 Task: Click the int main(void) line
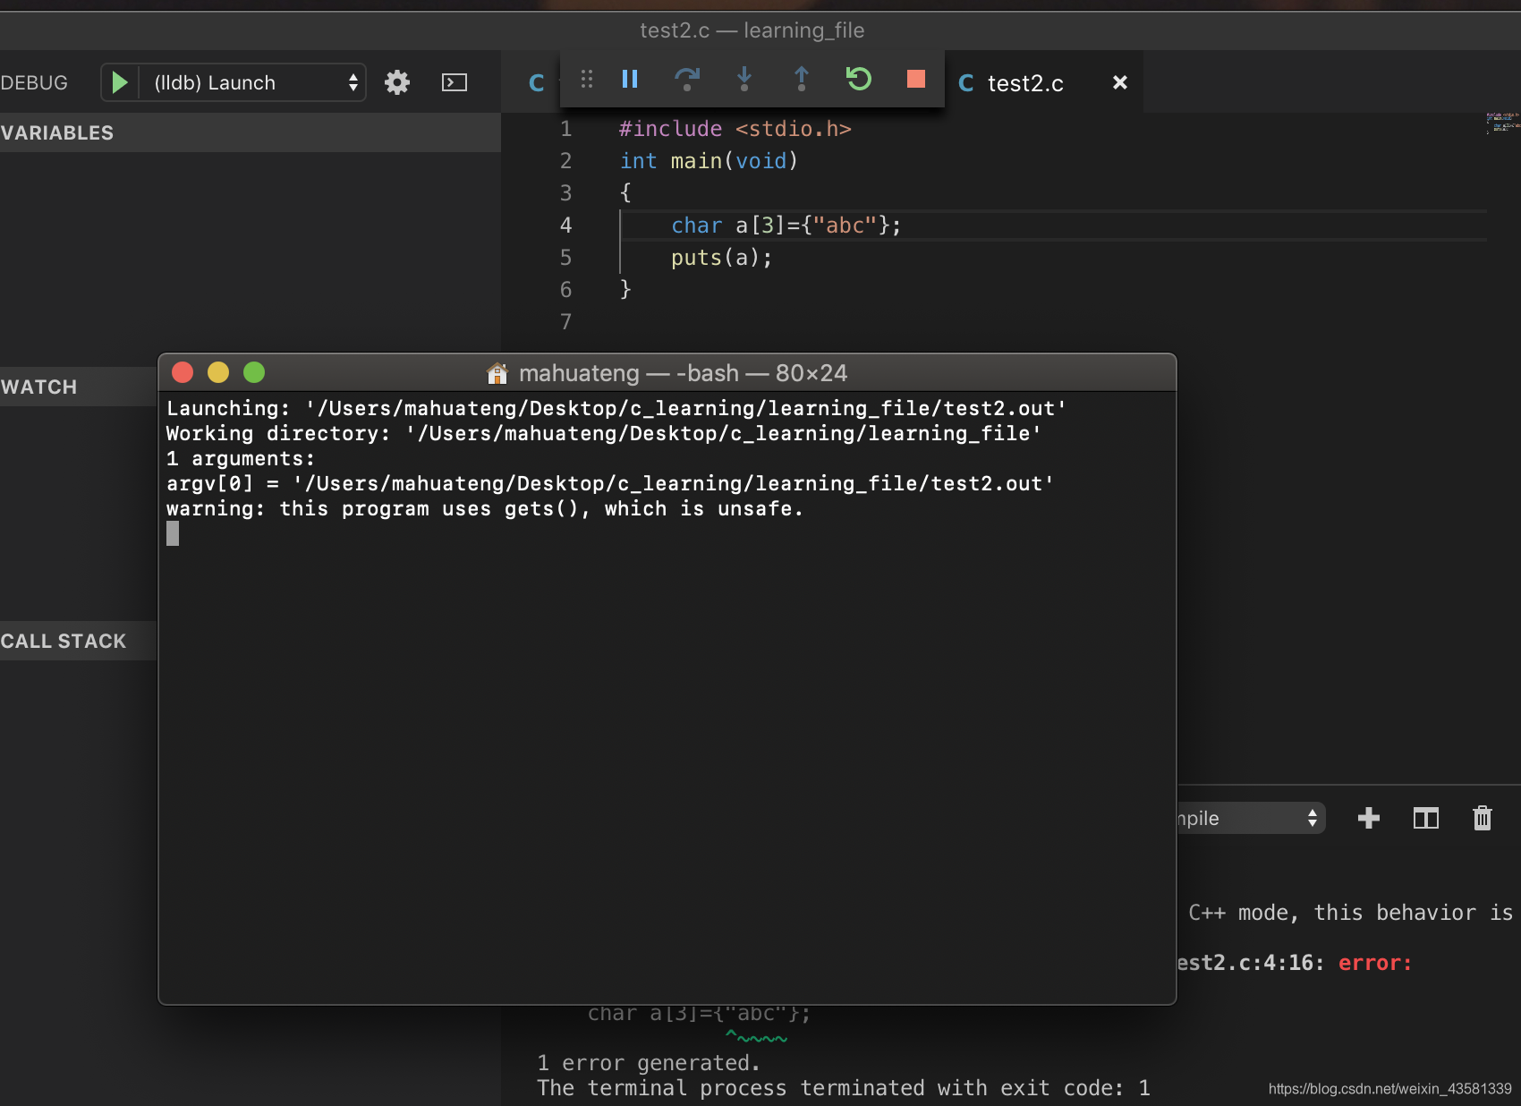pyautogui.click(x=709, y=161)
